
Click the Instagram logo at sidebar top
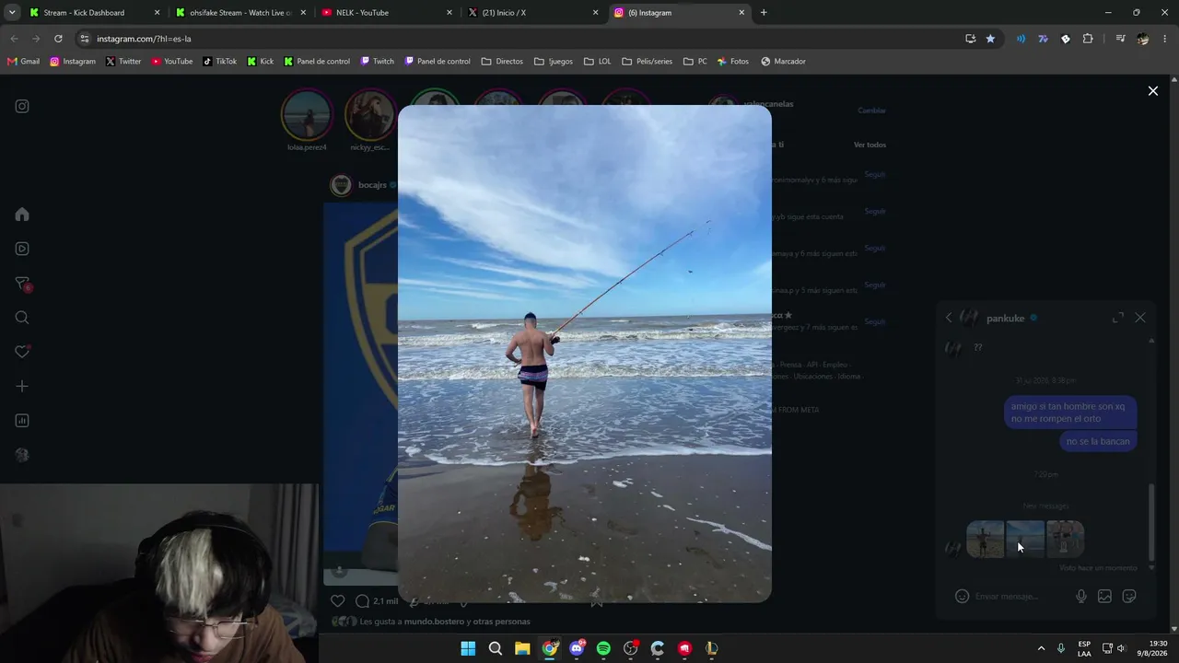tap(22, 106)
